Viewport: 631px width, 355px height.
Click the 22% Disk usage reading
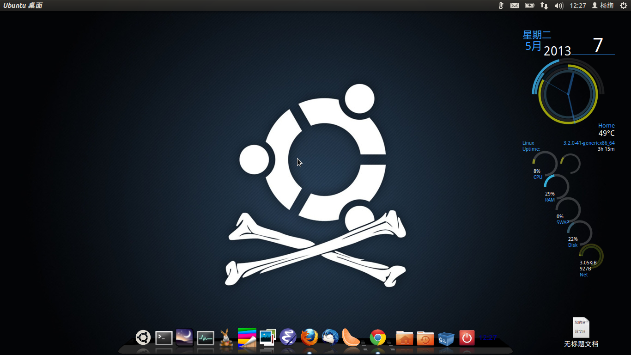click(573, 239)
